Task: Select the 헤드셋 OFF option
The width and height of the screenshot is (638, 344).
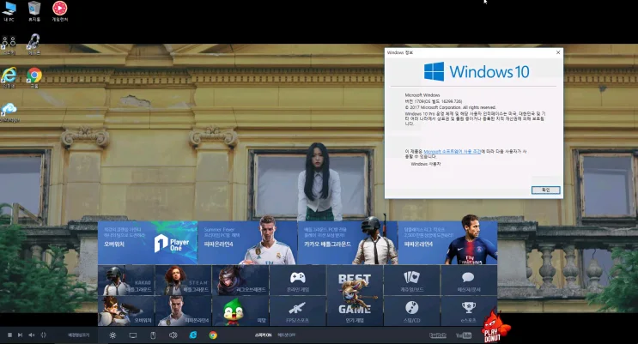Action: pyautogui.click(x=287, y=335)
